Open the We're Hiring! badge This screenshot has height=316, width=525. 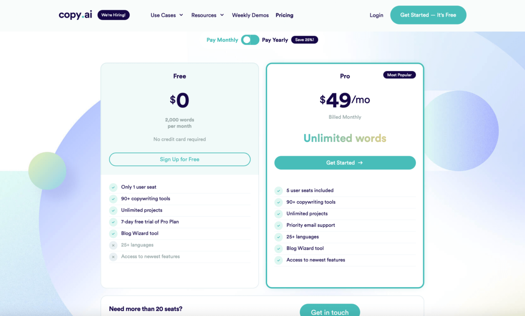[x=114, y=15]
